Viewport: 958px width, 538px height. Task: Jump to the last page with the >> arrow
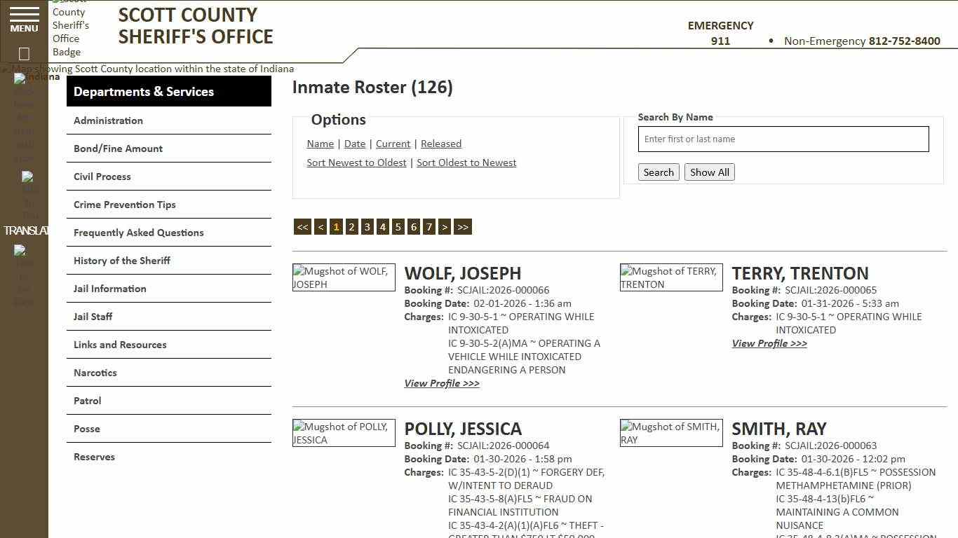(x=462, y=226)
